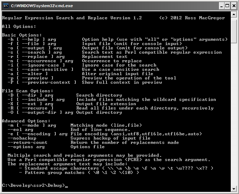239x194 pixels.
Task: Click the 'Basic Options:' heading
Action: pyautogui.click(x=22, y=35)
